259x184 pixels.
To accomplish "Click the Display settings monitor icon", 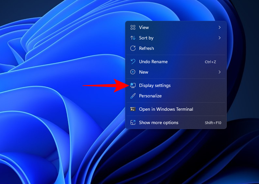I will click(133, 85).
